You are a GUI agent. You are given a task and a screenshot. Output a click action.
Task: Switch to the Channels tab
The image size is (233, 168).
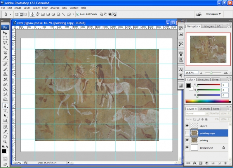coord(205,109)
